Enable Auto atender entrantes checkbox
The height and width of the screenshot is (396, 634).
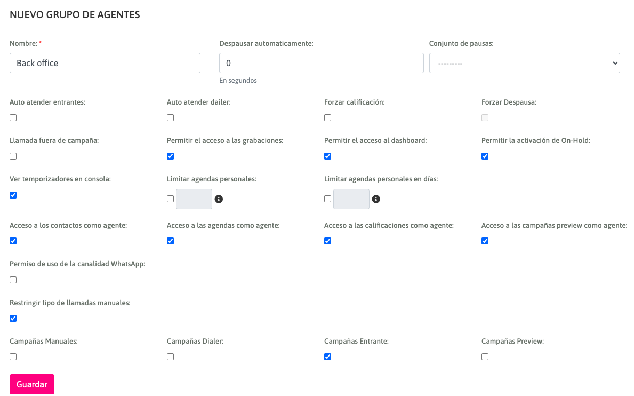pyautogui.click(x=13, y=118)
